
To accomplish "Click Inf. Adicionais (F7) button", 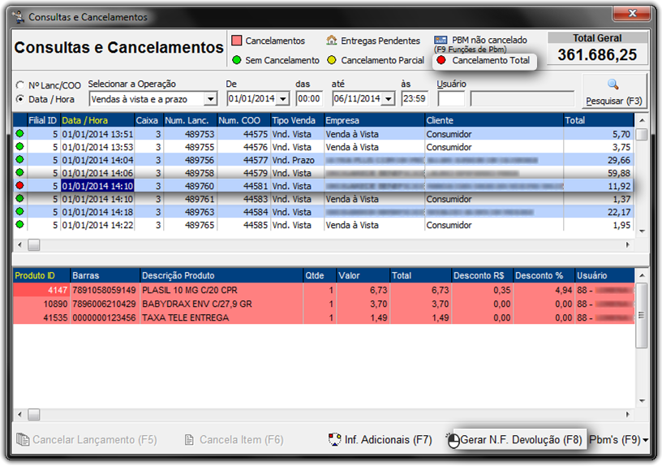I will click(380, 440).
